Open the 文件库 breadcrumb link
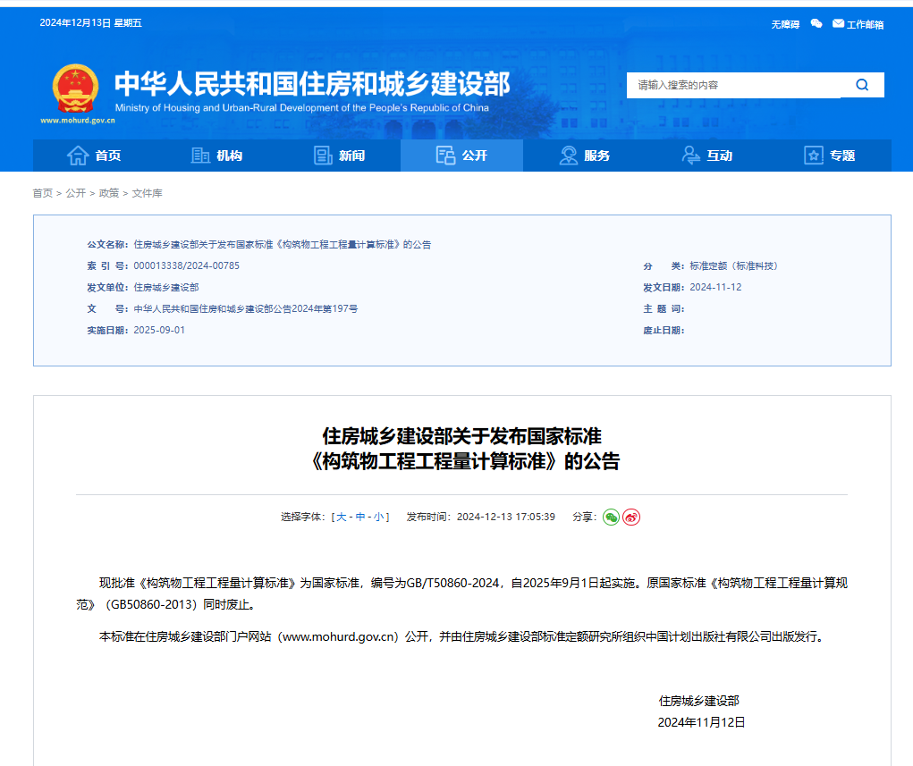The width and height of the screenshot is (913, 766). click(146, 192)
